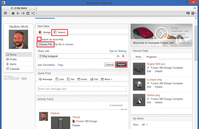The image size is (199, 129).
Task: Click Edit under Dentist.dwg
Action: (x=149, y=102)
